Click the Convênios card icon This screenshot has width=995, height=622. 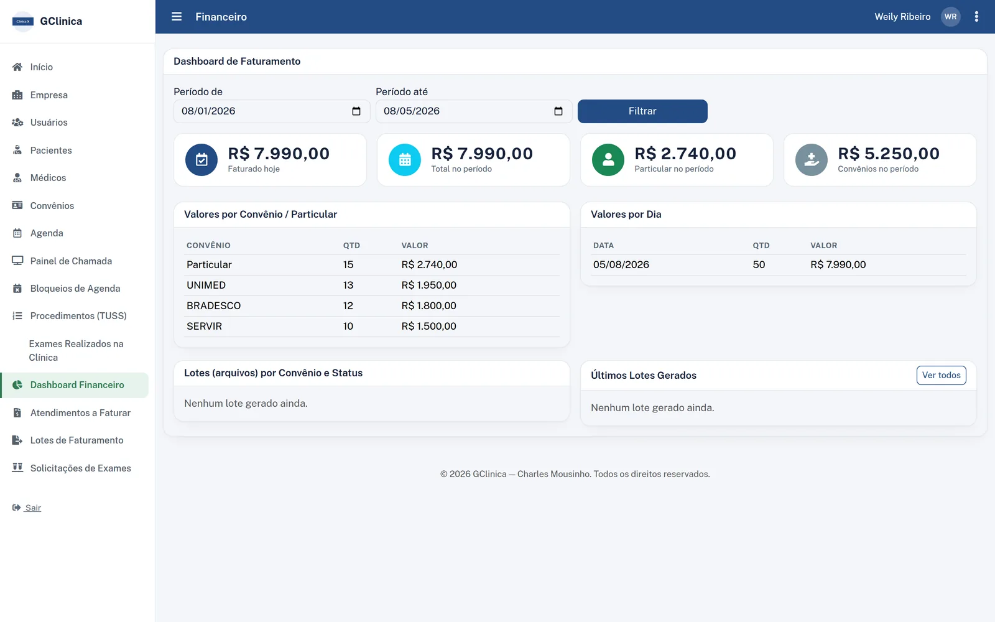tap(17, 205)
